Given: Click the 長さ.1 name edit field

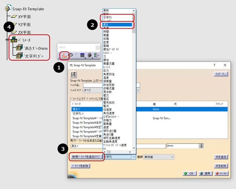Looking at the screenshot, I should tap(118, 146).
